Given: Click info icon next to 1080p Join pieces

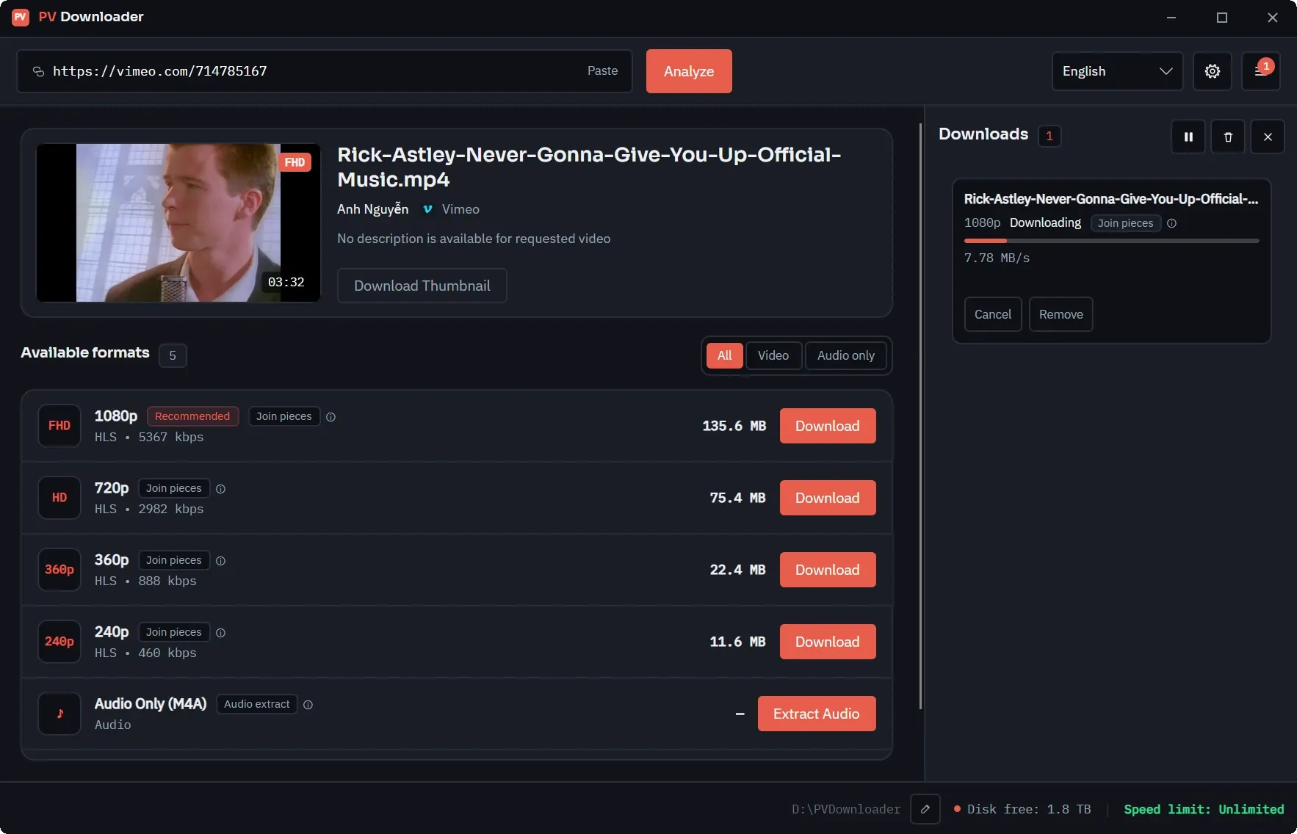Looking at the screenshot, I should tap(331, 417).
